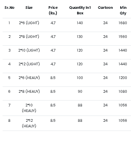Click the 1680 minimum quantity value
The width and height of the screenshot is (131, 142).
pos(123,23)
